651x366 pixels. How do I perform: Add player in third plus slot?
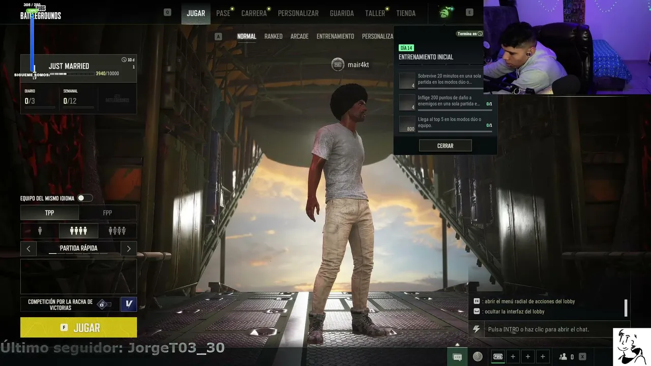pos(543,357)
